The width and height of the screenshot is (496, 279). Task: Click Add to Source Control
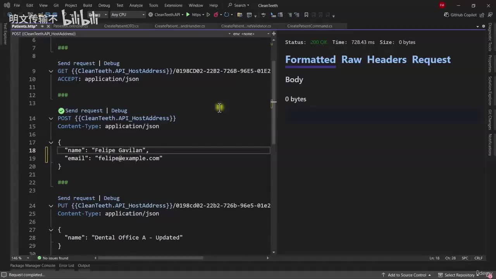(x=406, y=275)
